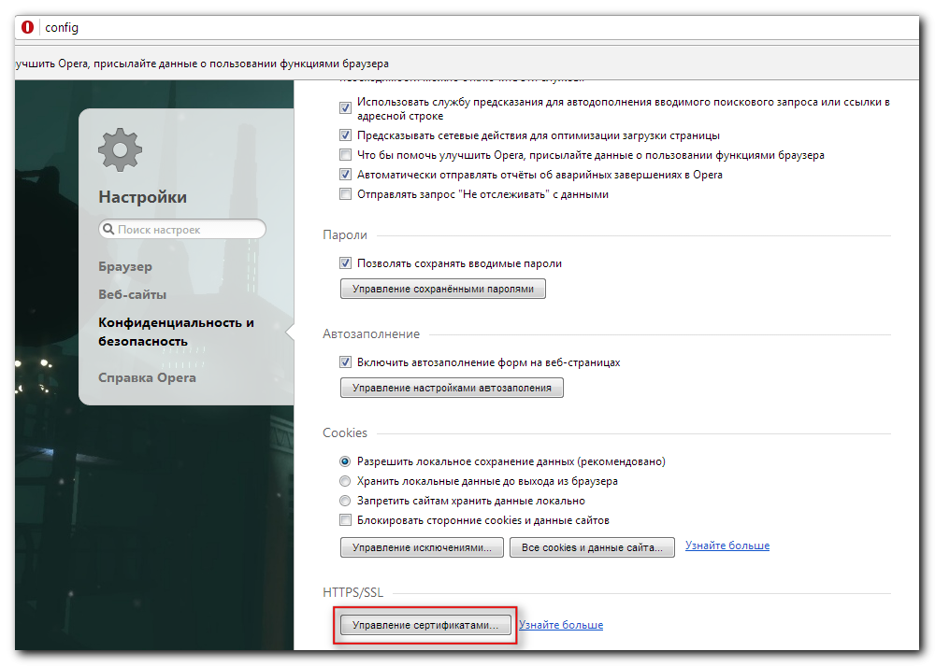Viewport: 935px width, 666px height.
Task: Toggle 'Позволять сохранять вводимые пароли' checkbox
Action: coord(345,263)
